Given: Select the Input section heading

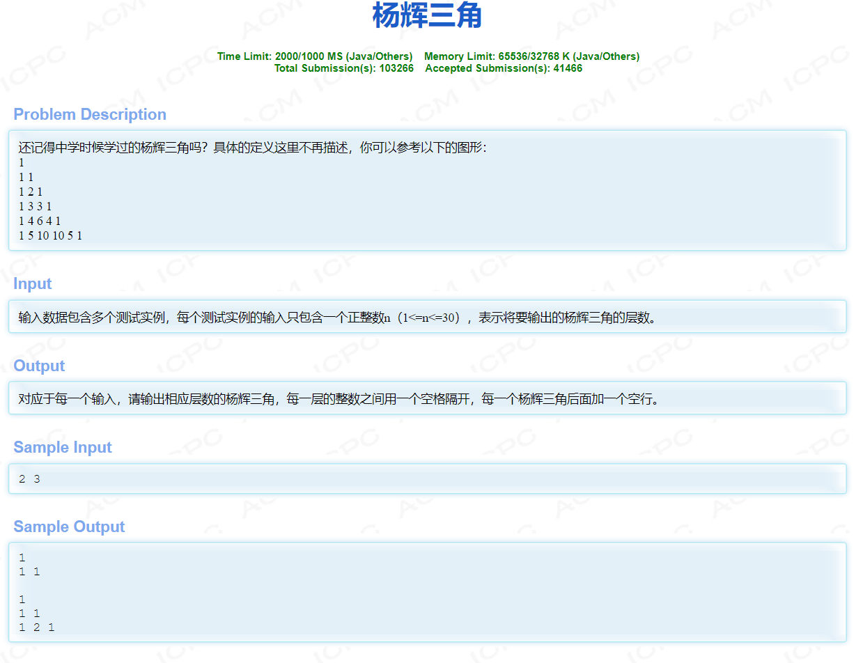Looking at the screenshot, I should click(31, 283).
